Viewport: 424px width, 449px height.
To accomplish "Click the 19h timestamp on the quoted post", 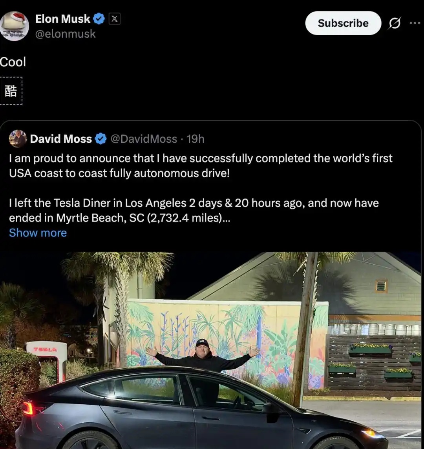I will [196, 139].
